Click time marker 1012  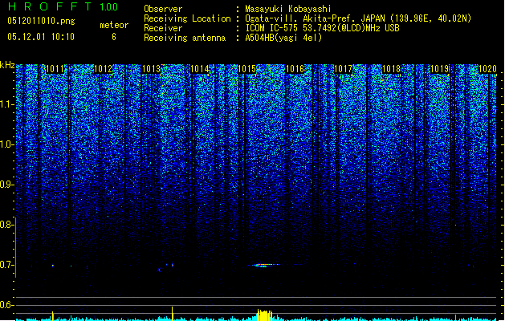(x=103, y=69)
